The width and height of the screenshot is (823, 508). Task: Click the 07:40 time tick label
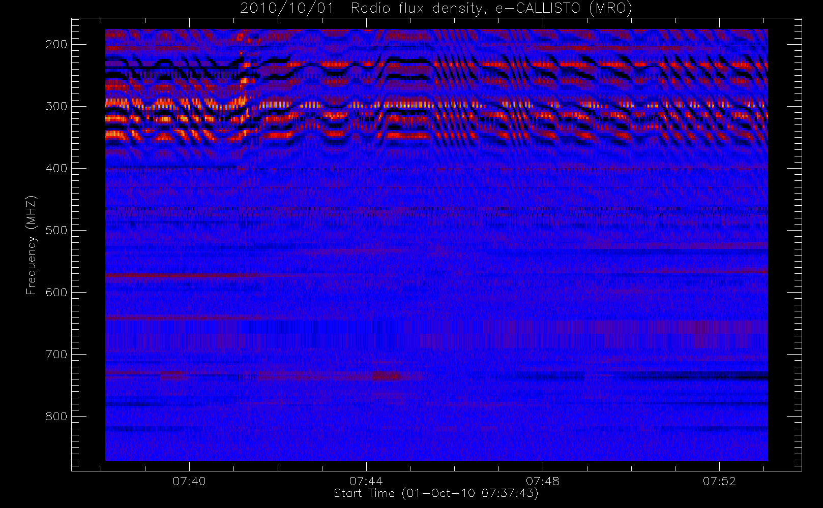(189, 481)
